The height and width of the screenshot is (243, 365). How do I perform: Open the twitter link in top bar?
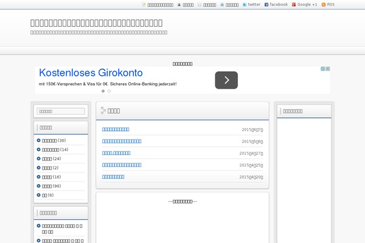coord(251,4)
